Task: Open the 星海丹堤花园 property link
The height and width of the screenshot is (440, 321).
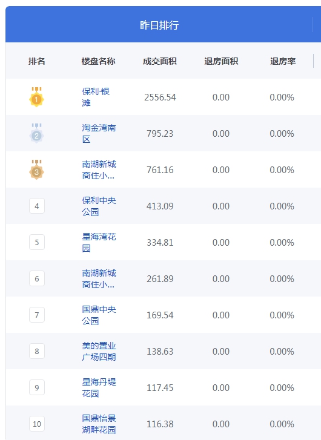Action: [99, 387]
